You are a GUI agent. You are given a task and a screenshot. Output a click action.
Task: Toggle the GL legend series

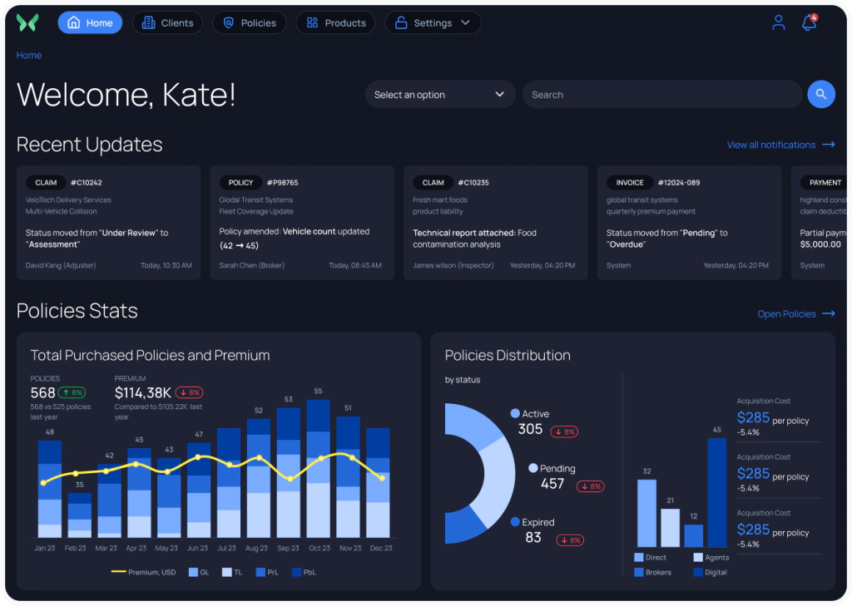click(199, 573)
